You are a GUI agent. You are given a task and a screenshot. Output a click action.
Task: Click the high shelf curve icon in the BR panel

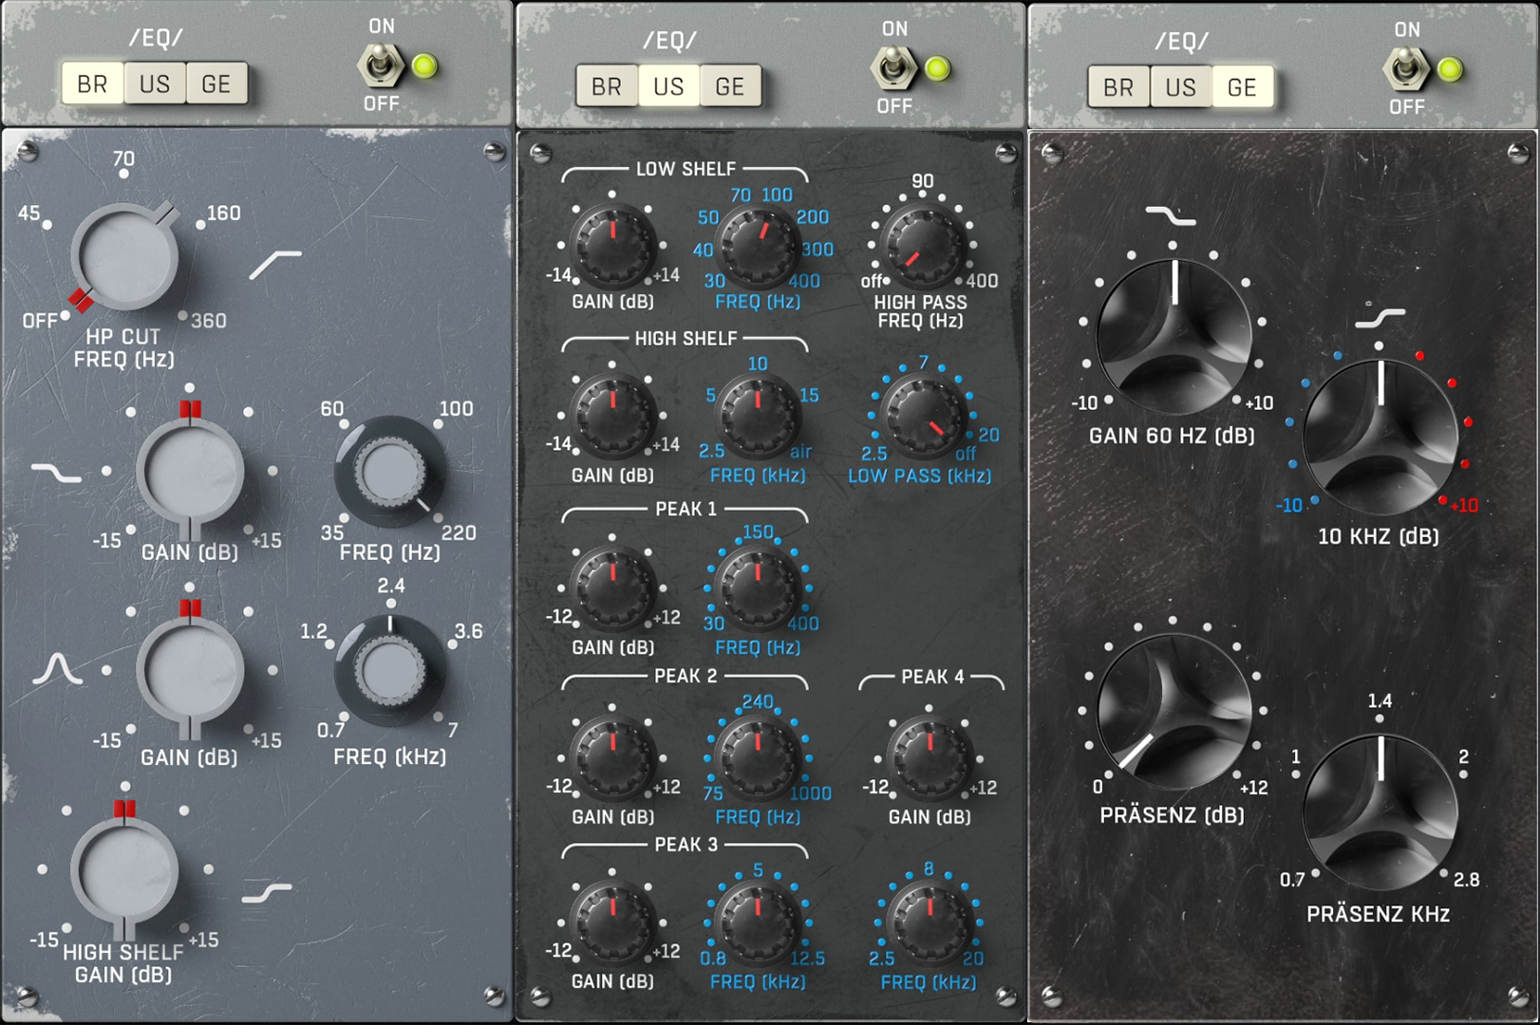267,892
